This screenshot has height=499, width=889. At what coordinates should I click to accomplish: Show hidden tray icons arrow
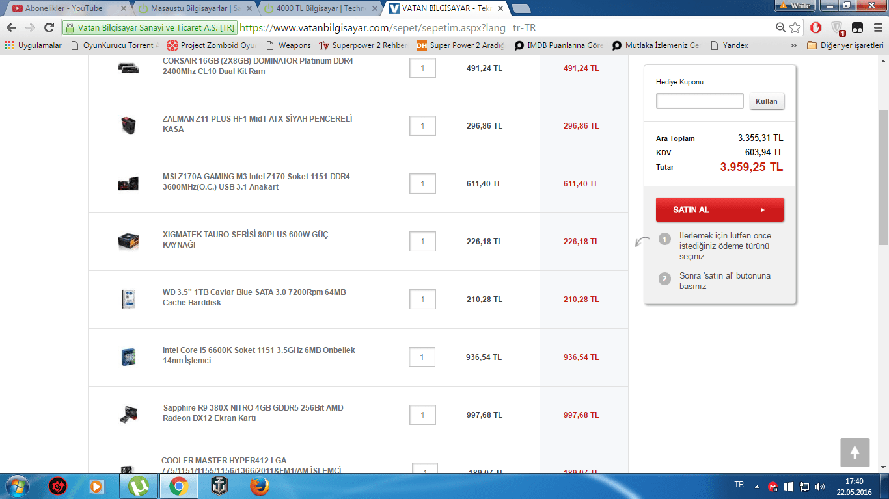(757, 486)
